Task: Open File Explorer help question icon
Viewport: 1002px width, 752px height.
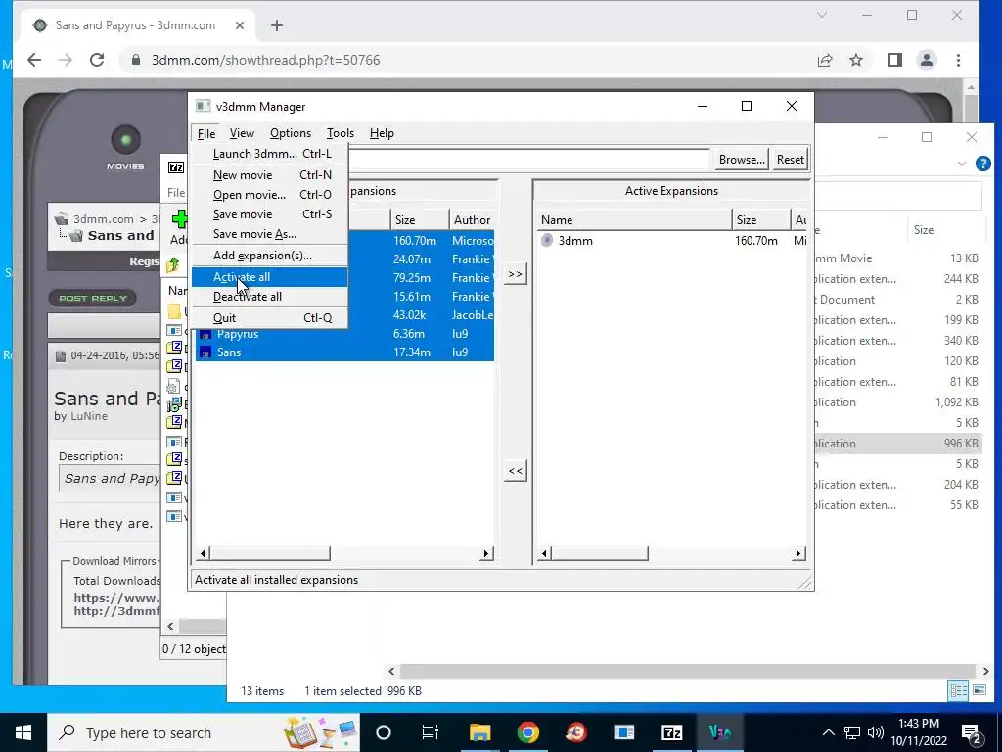Action: [982, 164]
